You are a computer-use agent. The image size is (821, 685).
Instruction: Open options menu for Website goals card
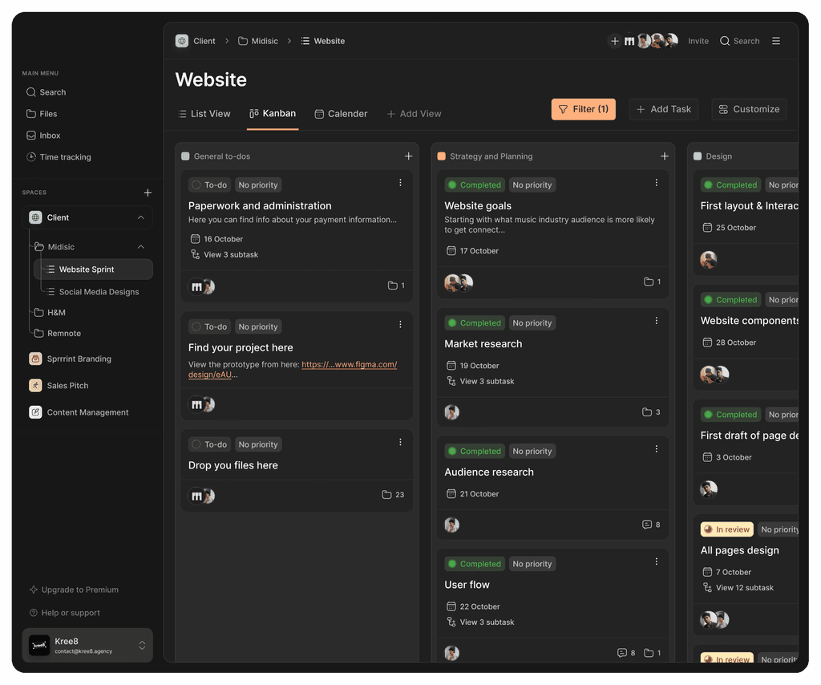click(656, 183)
